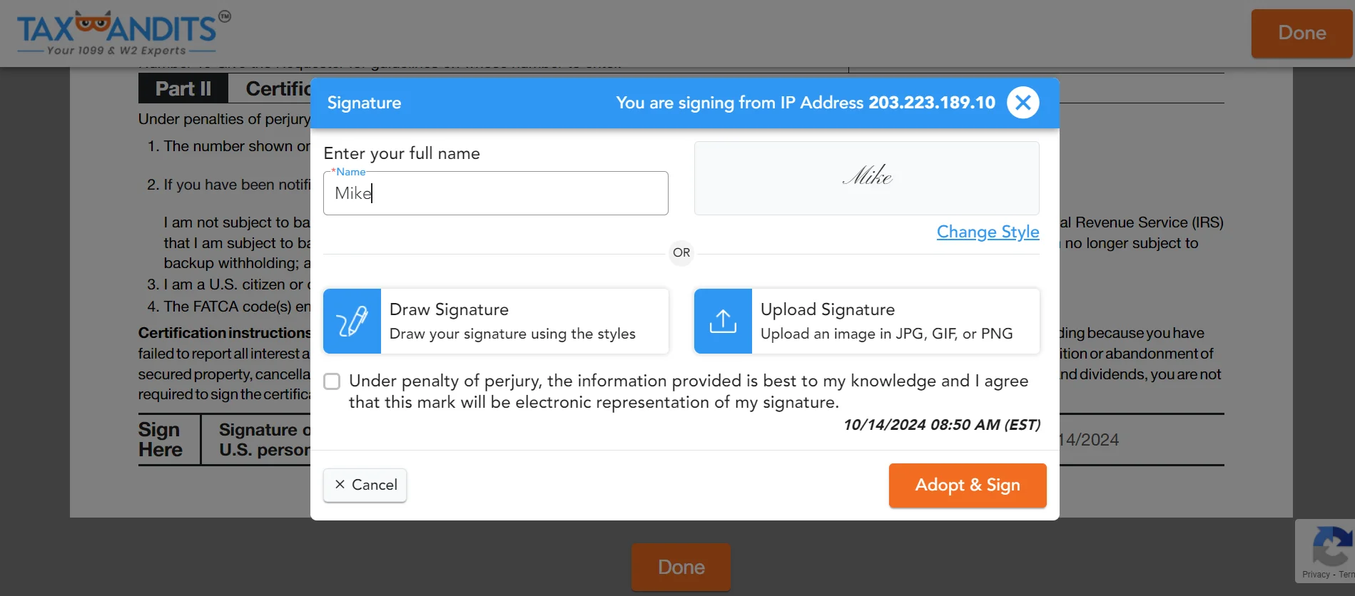Screen dimensions: 1355x596
Task: Enable the electronic signature consent checkbox
Action: pyautogui.click(x=331, y=381)
